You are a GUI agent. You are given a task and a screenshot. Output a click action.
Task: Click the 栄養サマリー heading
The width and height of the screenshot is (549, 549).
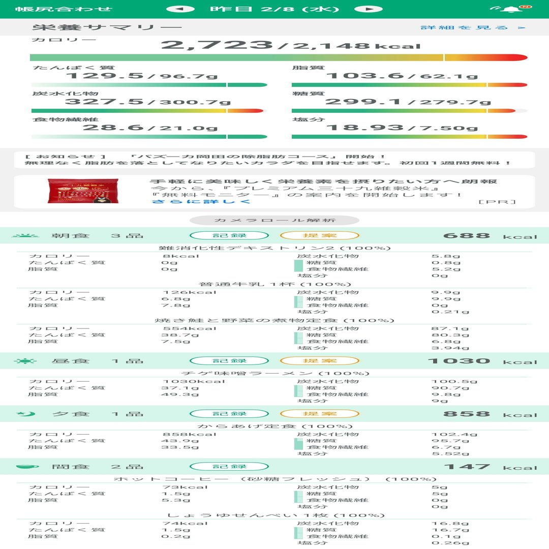[107, 27]
